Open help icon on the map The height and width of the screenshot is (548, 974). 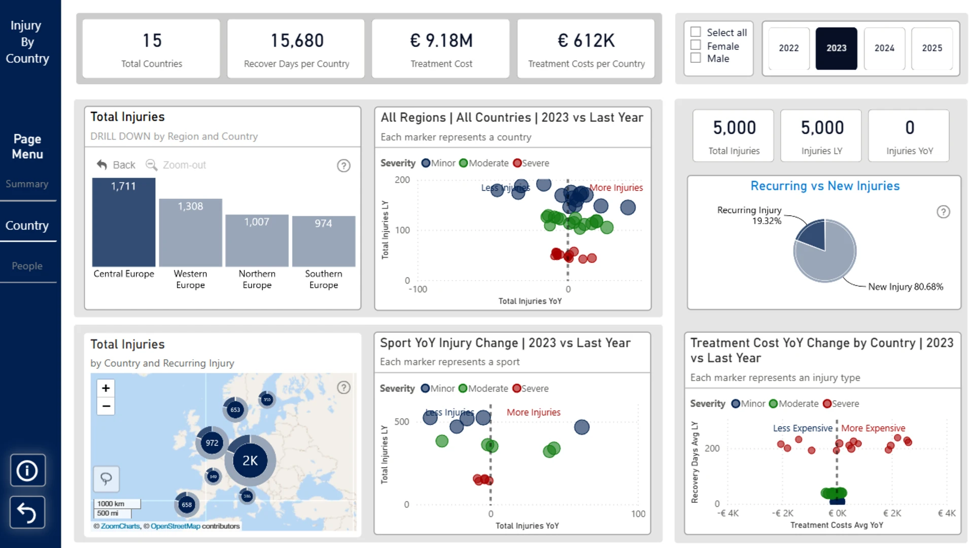coord(343,388)
